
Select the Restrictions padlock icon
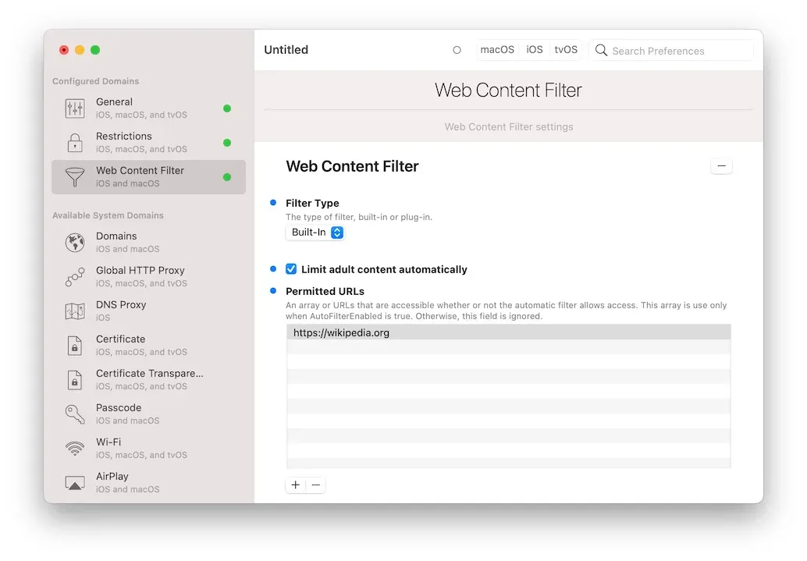pos(74,142)
